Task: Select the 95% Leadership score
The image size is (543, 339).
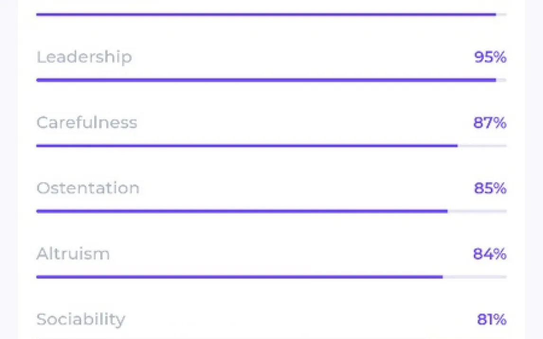Action: coord(490,58)
